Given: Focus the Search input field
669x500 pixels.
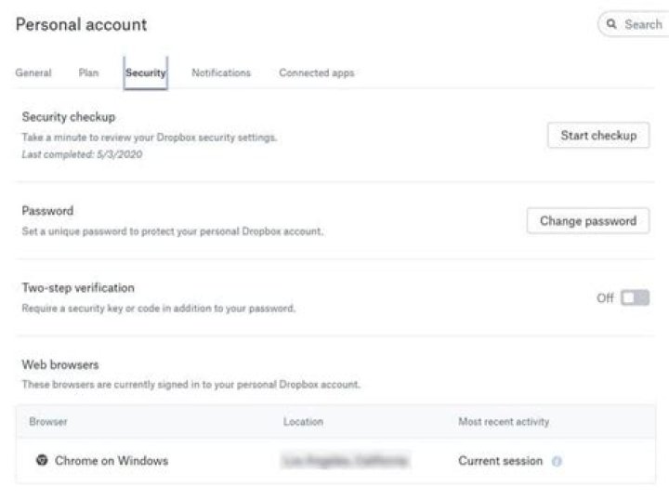Looking at the screenshot, I should [643, 24].
